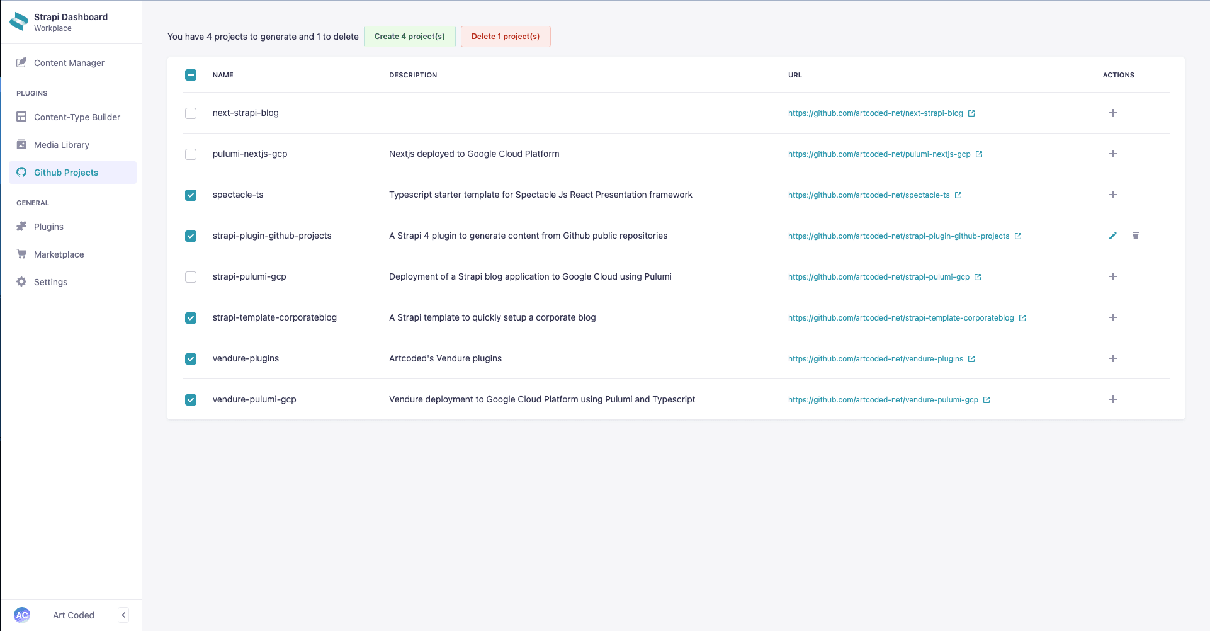Click the Create 4 project(s) button
Viewport: 1210px width, 631px height.
coord(410,37)
